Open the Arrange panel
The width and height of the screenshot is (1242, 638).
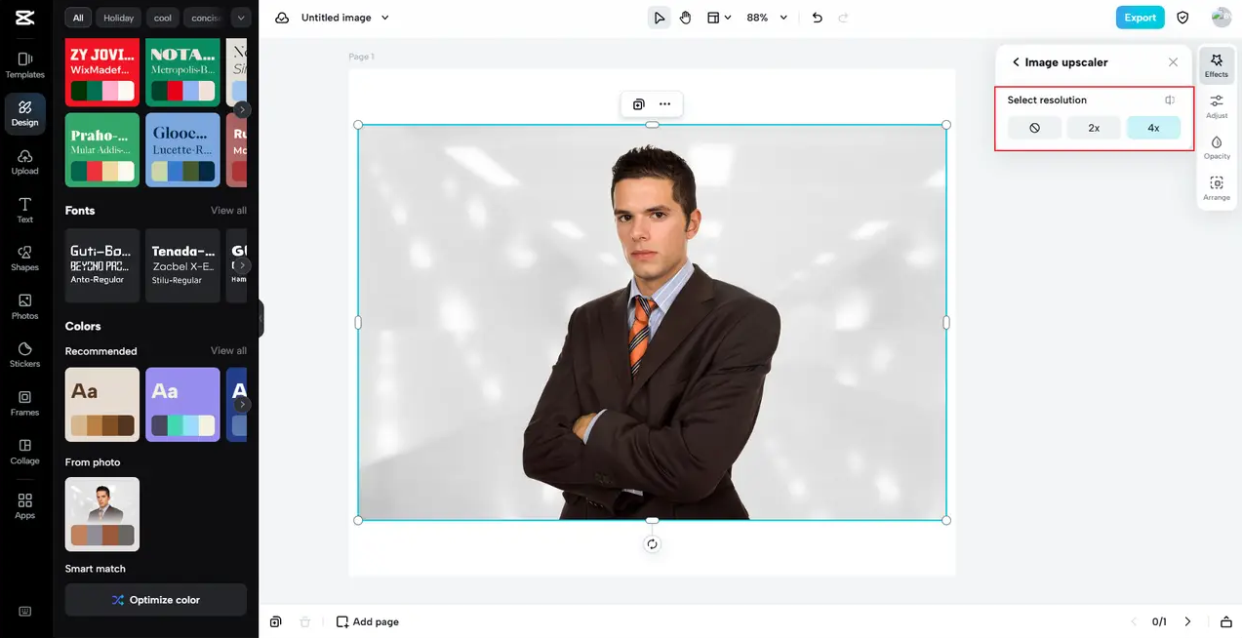(1217, 188)
